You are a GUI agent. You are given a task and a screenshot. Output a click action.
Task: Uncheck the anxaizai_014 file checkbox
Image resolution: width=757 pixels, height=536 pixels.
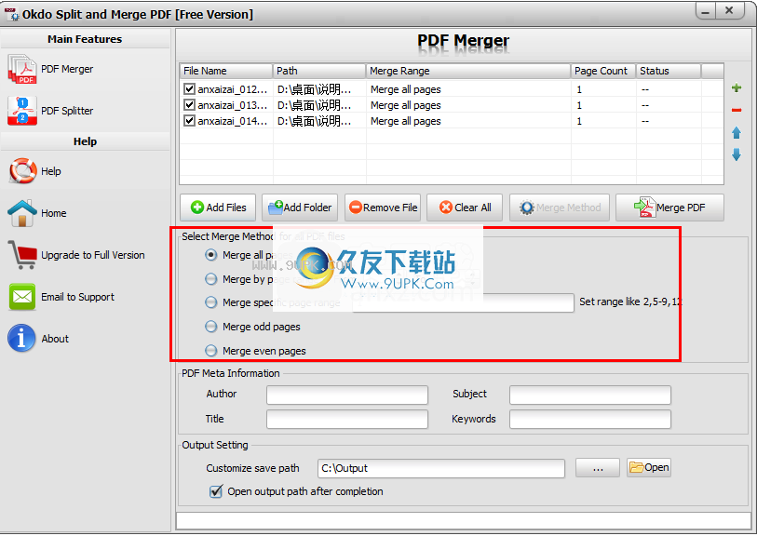pyautogui.click(x=189, y=121)
